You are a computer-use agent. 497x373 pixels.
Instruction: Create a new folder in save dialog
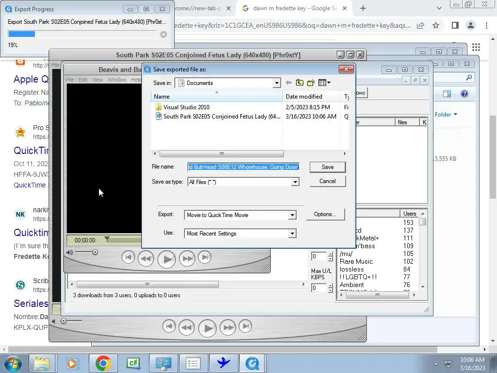(311, 83)
